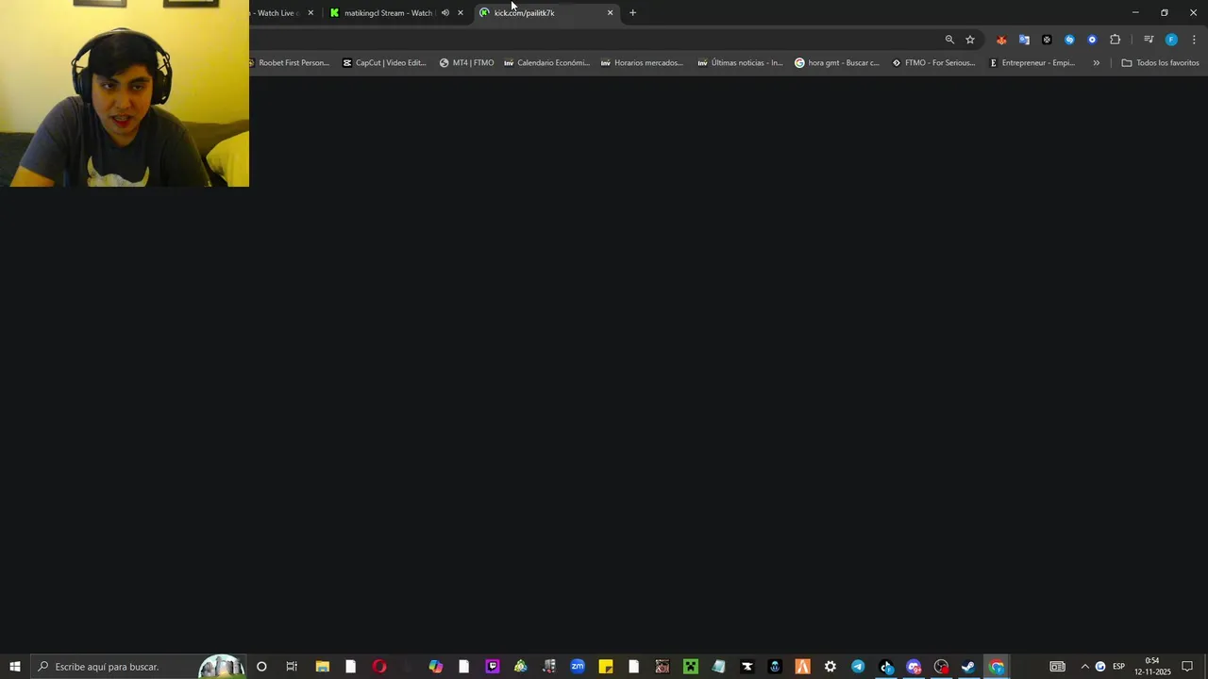Open the blue circle extension icon
Viewport: 1208px width, 679px height.
point(1092,40)
